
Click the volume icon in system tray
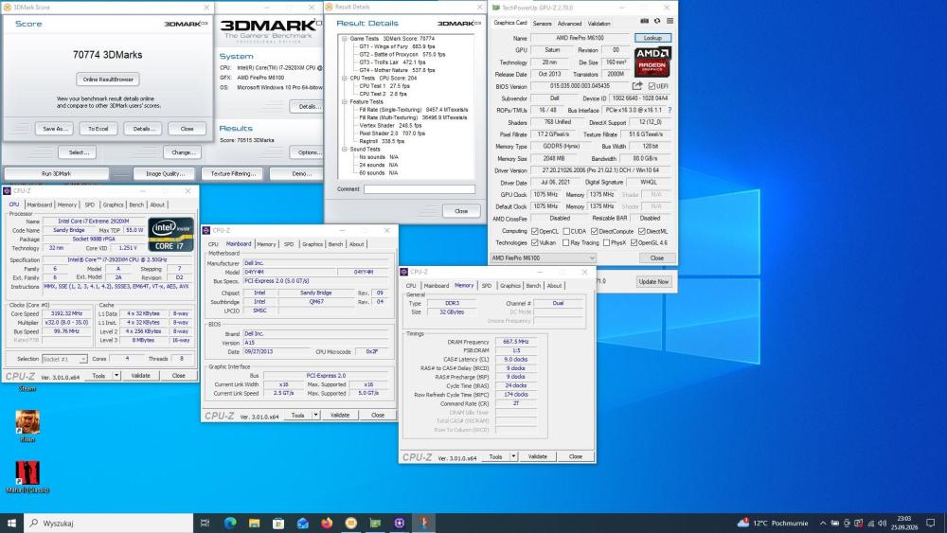click(882, 523)
